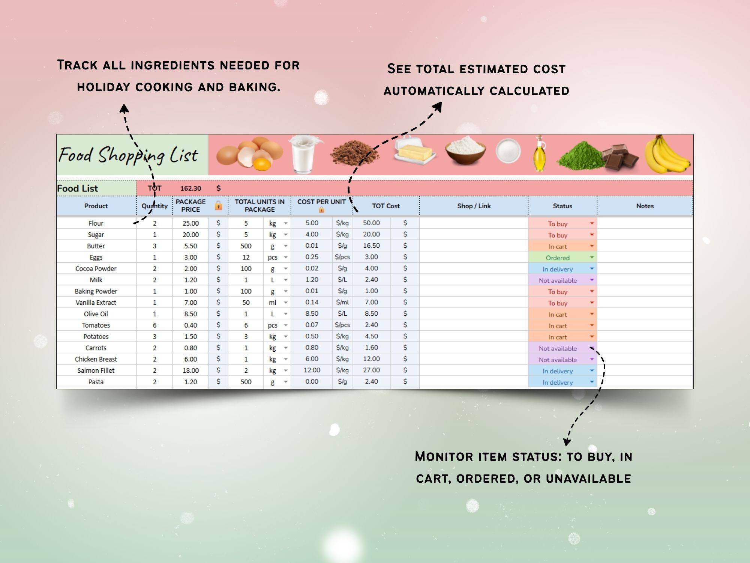750x563 pixels.
Task: Click the Product column header
Action: [96, 206]
